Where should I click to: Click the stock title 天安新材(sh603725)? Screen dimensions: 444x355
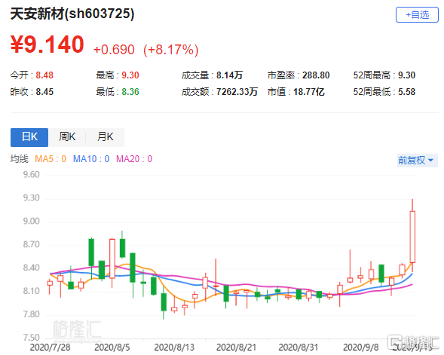[x=72, y=14]
